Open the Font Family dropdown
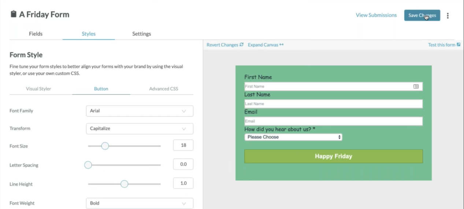Image resolution: width=464 pixels, height=209 pixels. click(x=140, y=111)
